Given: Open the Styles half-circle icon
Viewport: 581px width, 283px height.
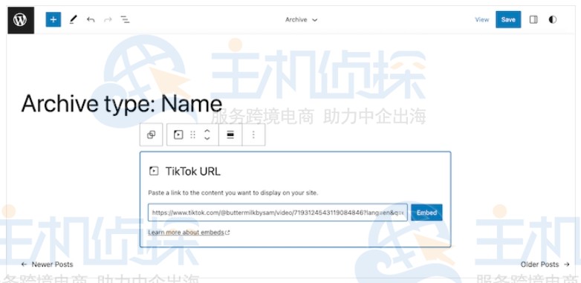Looking at the screenshot, I should pos(553,19).
